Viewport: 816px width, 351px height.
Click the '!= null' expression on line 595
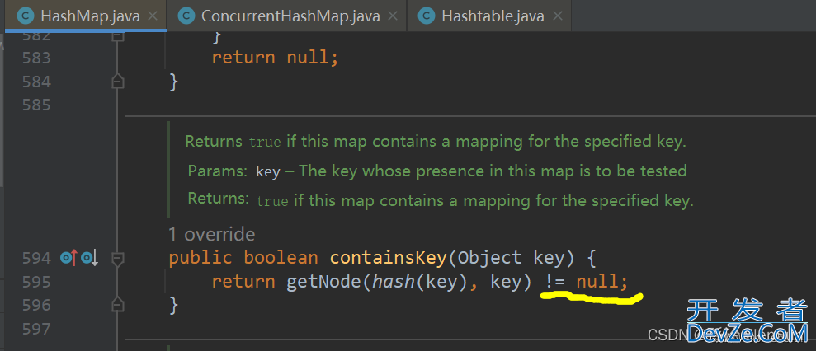point(582,282)
